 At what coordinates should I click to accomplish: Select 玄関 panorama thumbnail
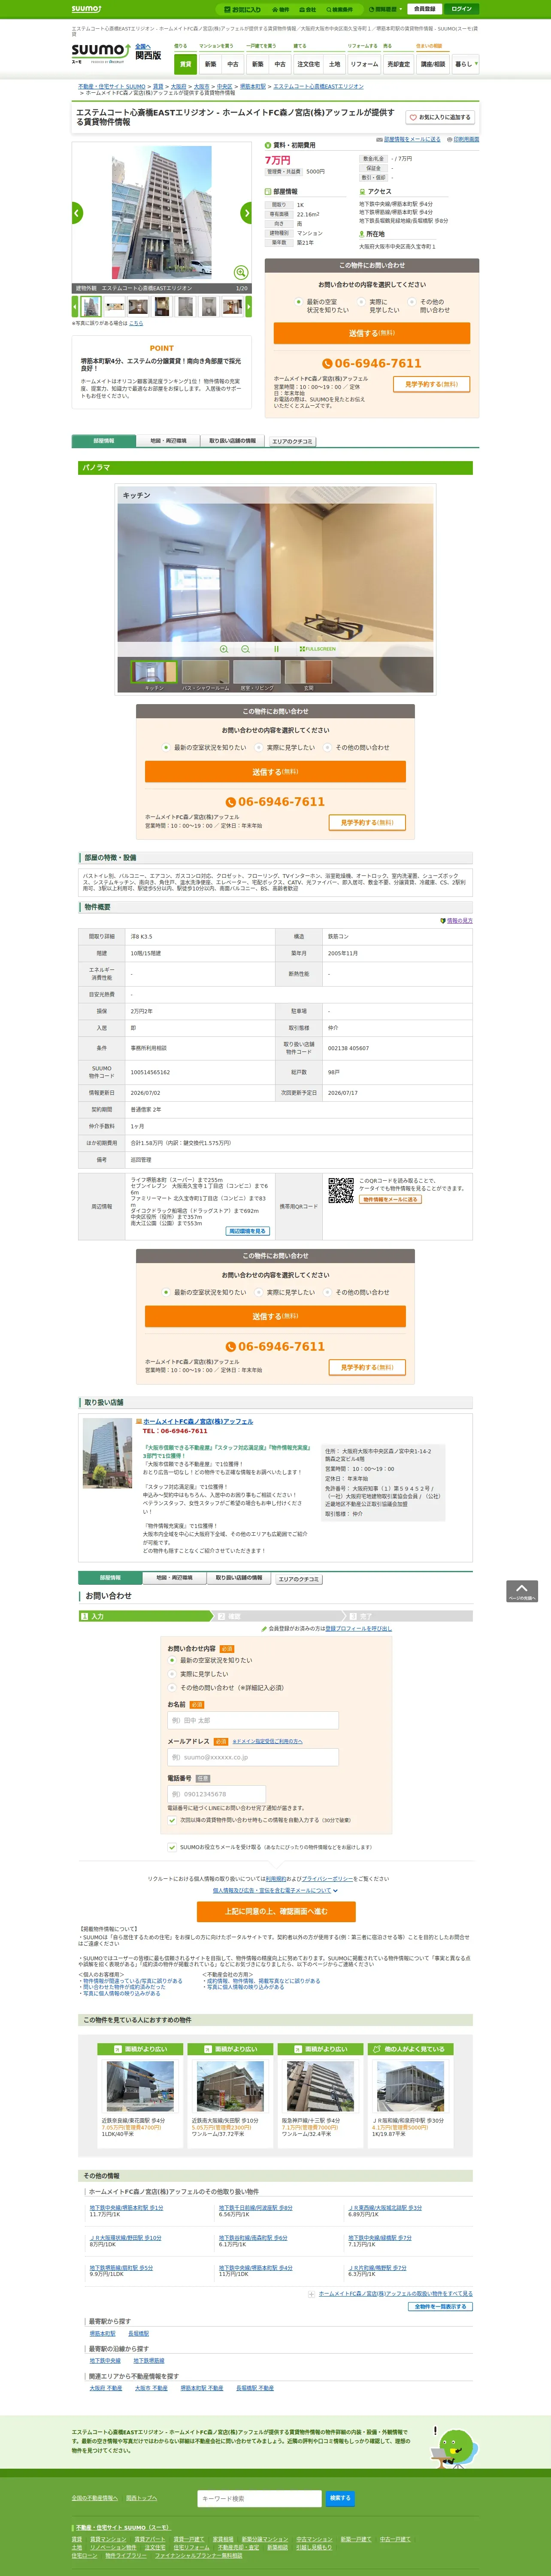pos(309,672)
